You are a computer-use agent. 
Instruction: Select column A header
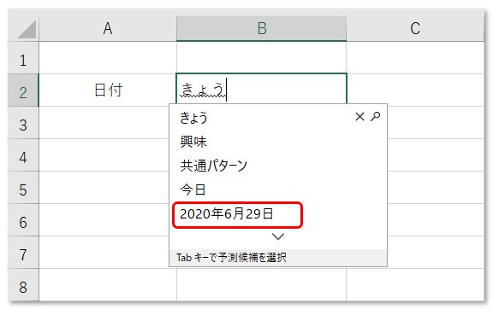(x=108, y=28)
